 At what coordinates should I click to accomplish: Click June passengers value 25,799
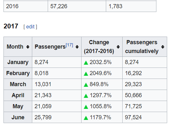point(43,117)
